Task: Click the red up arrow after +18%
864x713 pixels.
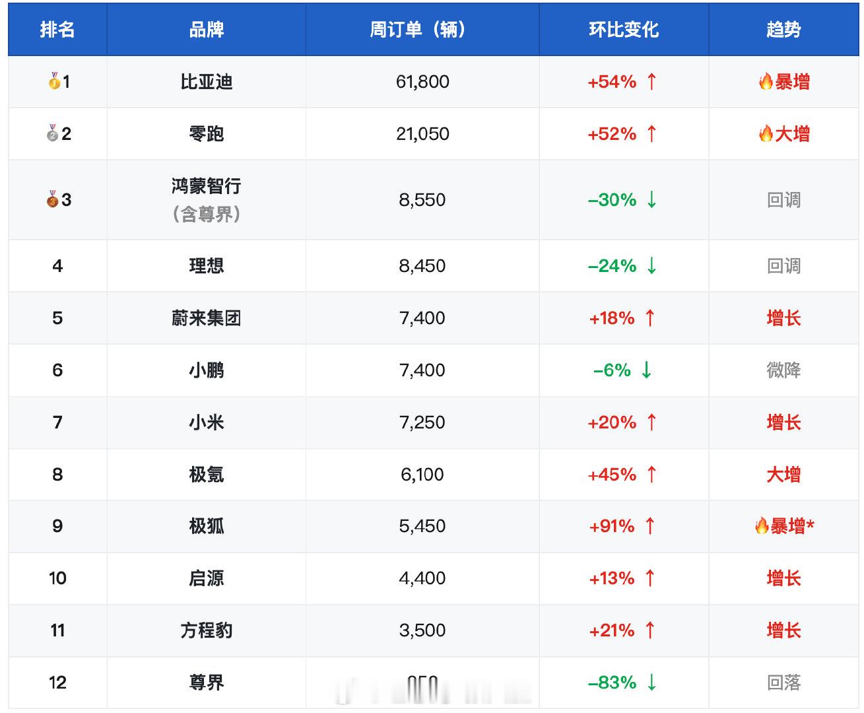Action: coord(649,318)
